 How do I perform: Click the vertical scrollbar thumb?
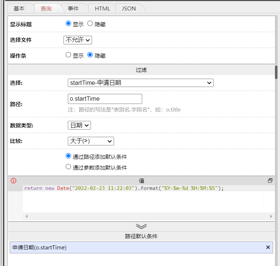click(x=276, y=72)
